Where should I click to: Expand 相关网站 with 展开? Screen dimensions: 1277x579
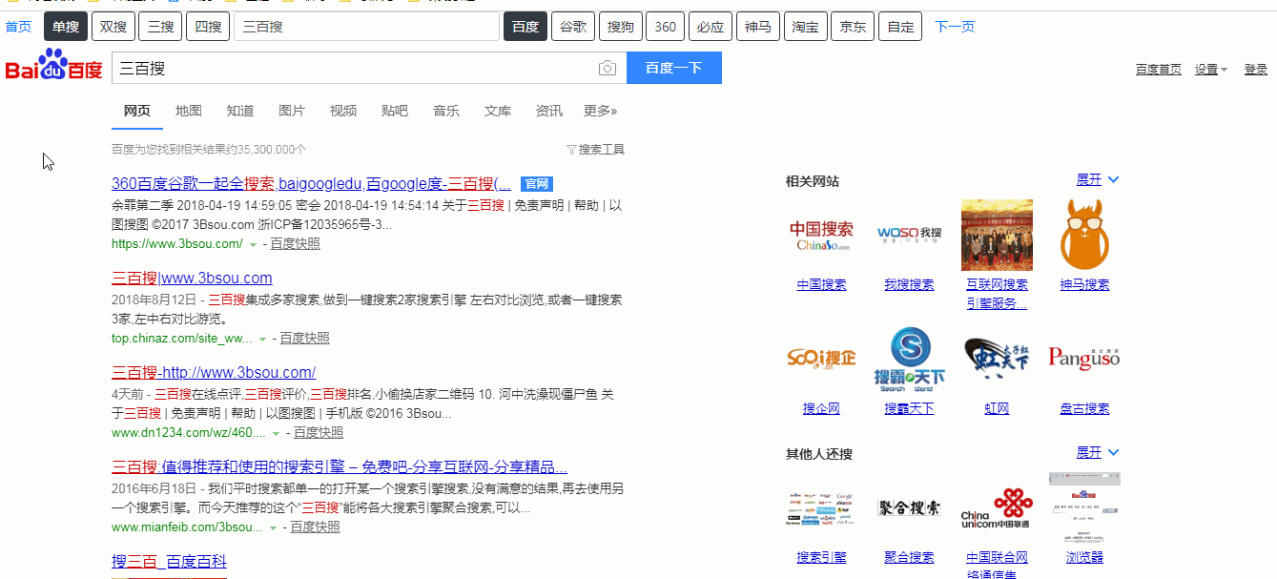[x=1098, y=180]
